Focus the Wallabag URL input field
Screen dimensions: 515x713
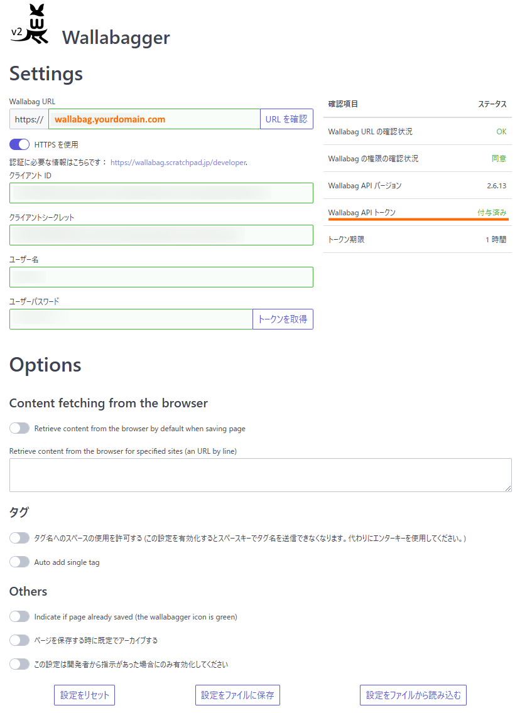click(154, 119)
